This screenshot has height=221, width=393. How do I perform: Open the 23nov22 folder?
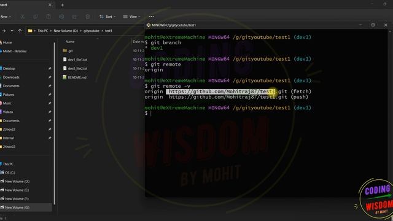pos(8,130)
